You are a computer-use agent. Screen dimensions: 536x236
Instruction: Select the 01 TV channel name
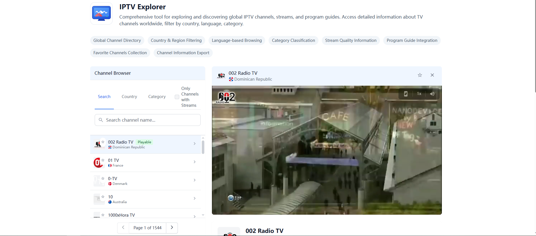click(114, 160)
